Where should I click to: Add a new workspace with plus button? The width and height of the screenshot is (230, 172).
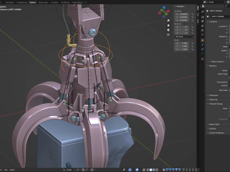click(x=86, y=2)
